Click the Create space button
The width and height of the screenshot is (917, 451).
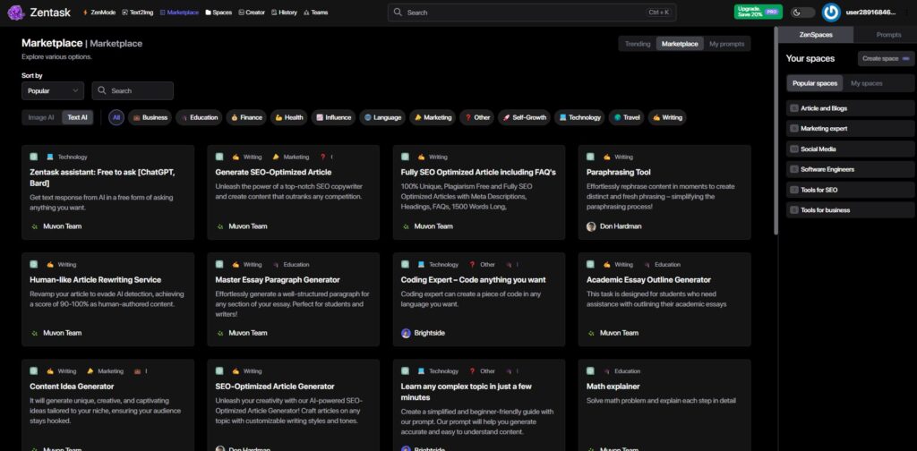[x=886, y=58]
